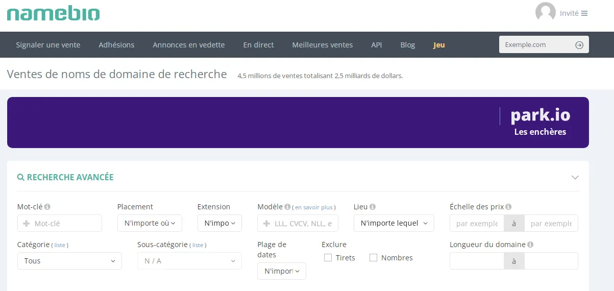Show info tooltip for Mot-clé

click(47, 207)
